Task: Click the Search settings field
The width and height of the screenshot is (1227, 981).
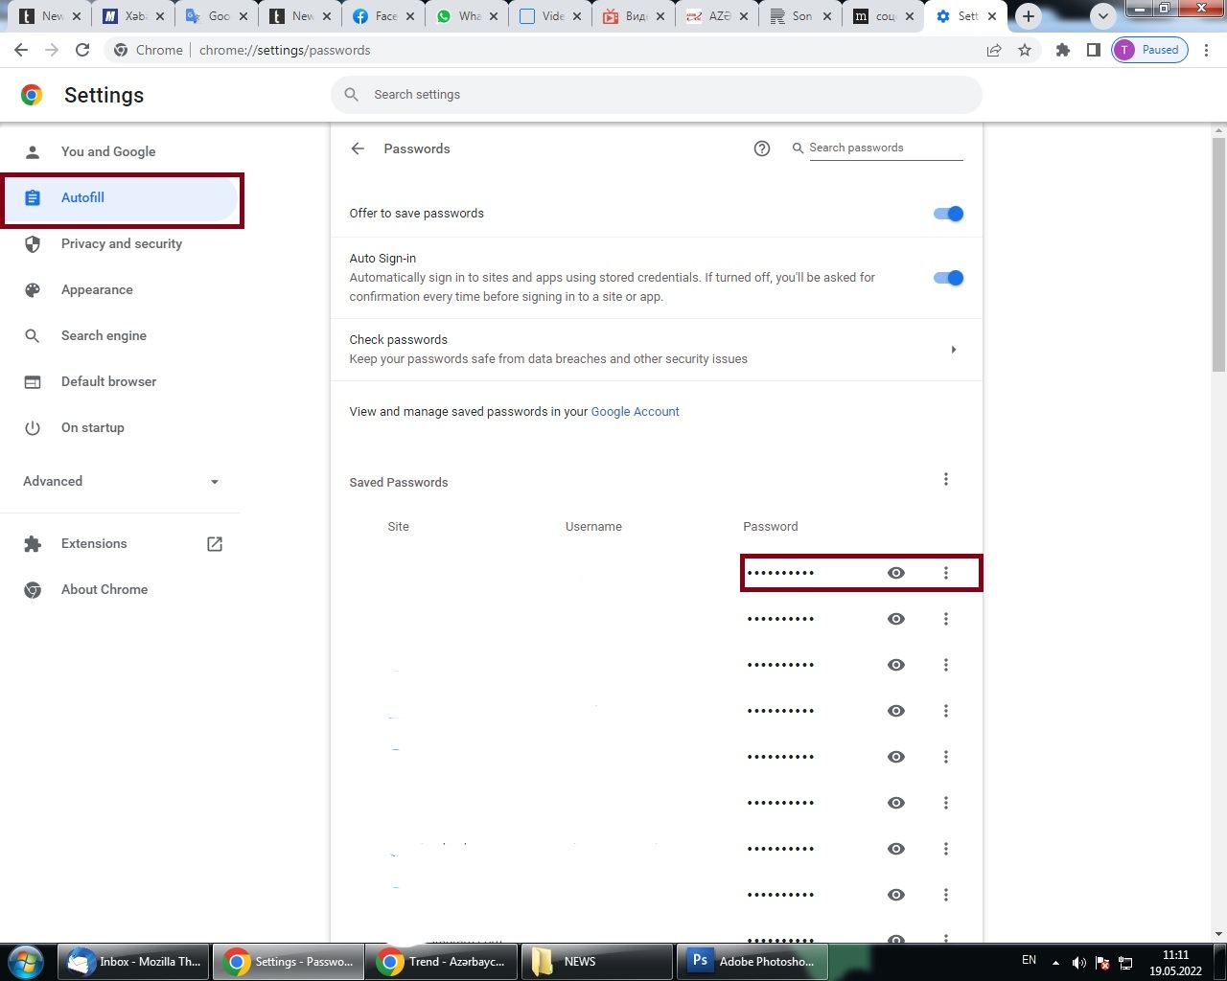Action: (657, 95)
